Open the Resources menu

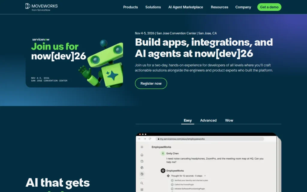[219, 7]
